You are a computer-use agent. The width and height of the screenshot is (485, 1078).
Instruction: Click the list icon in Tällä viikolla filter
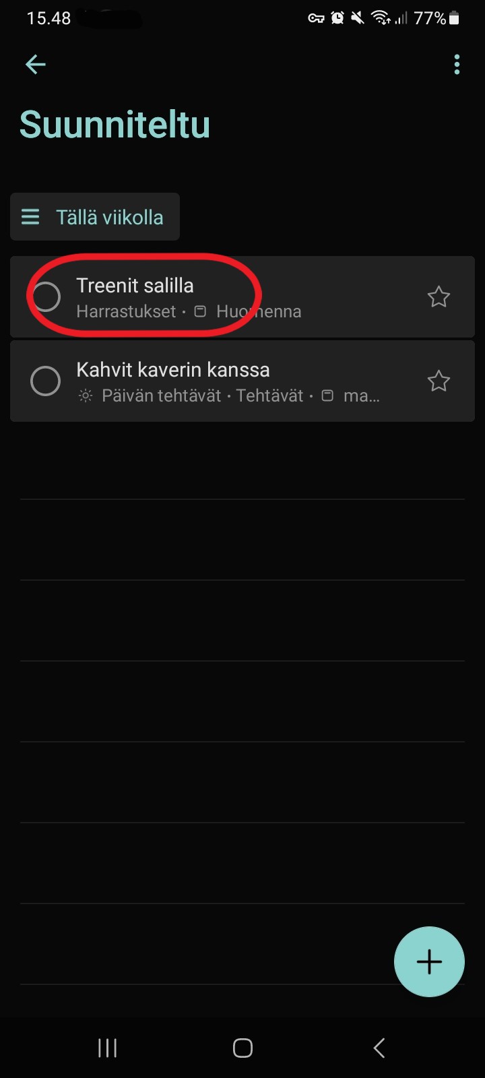point(30,217)
